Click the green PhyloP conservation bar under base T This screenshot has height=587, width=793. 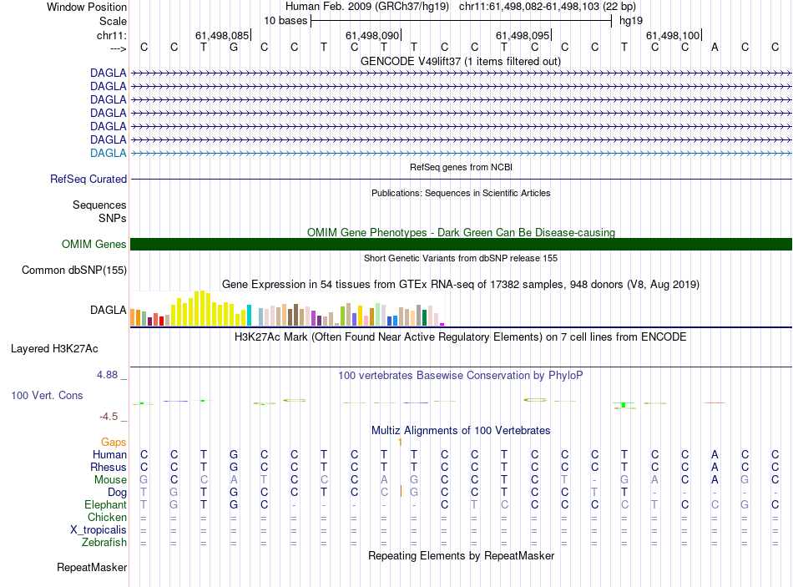click(x=624, y=405)
